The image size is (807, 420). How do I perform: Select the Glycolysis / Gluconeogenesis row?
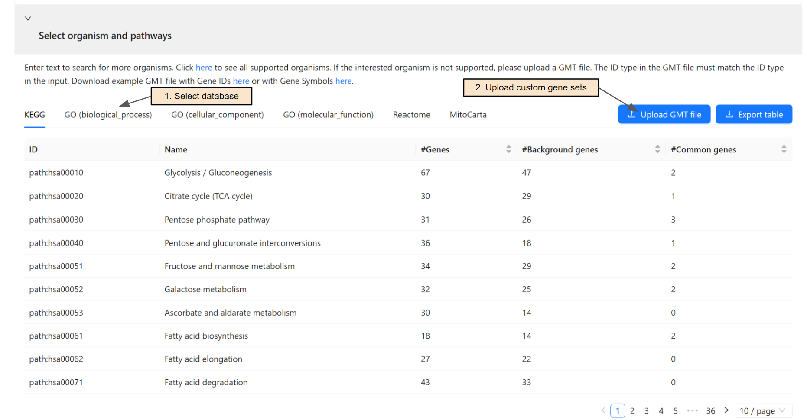(x=218, y=173)
